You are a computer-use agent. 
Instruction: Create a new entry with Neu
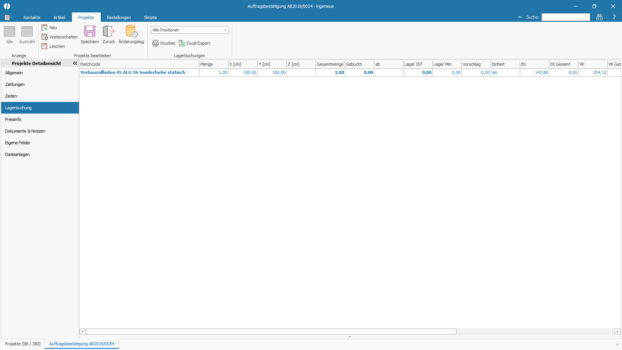[49, 28]
